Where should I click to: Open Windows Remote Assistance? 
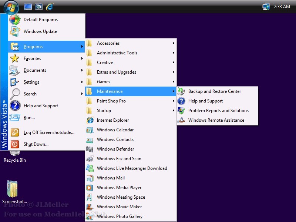click(216, 120)
